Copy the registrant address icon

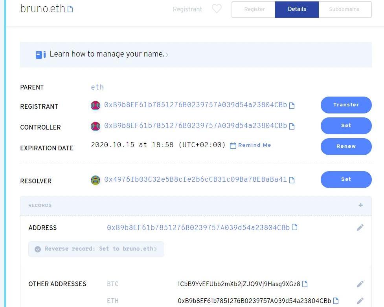pos(292,106)
